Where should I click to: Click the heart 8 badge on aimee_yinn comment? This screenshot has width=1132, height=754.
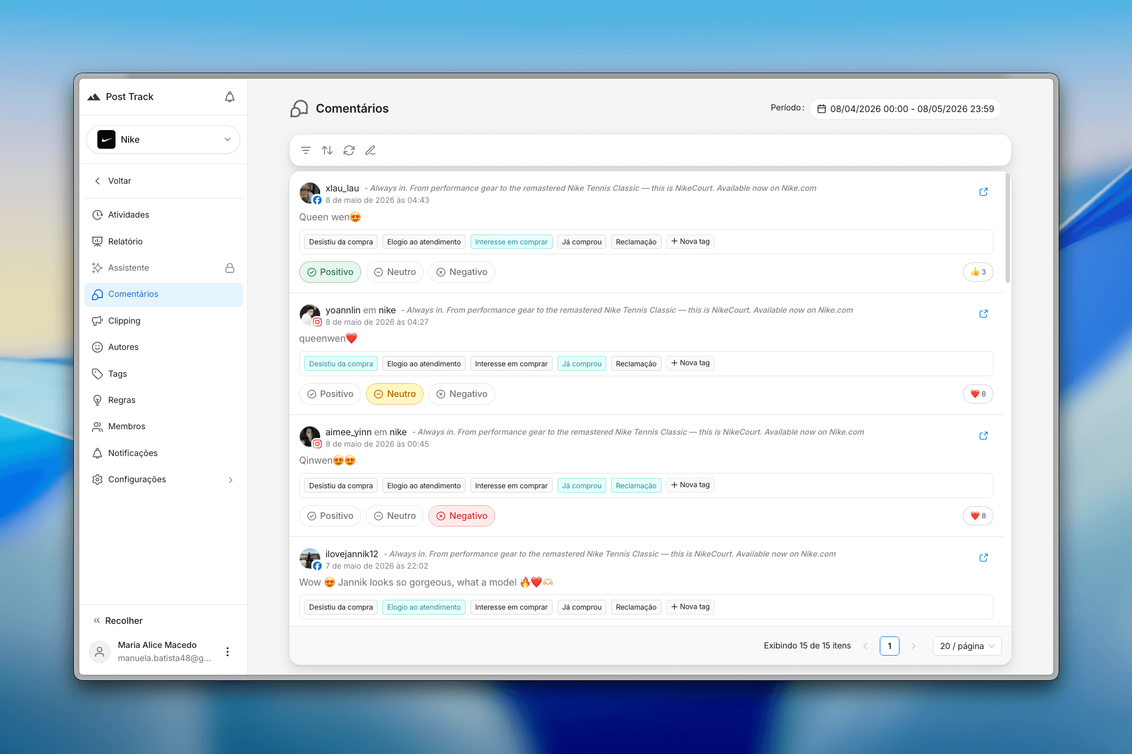pyautogui.click(x=978, y=516)
